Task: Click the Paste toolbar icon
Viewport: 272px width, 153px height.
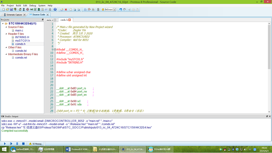Action: point(137,10)
